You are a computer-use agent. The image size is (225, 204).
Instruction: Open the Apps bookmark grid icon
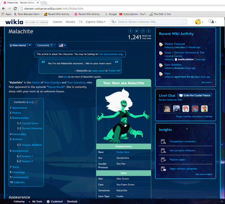(3, 14)
